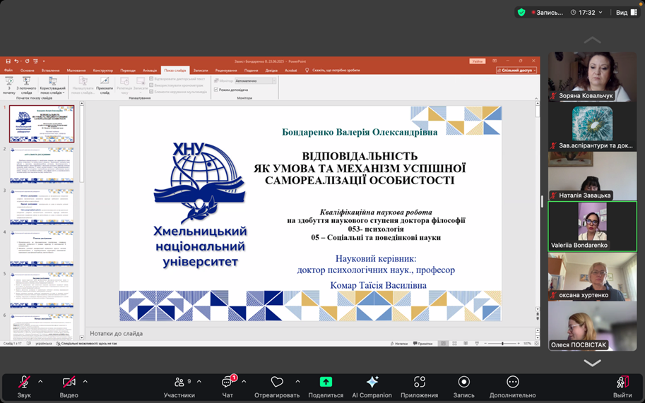
Task: Collapse the PowerPoint ribbon caret
Action: (536, 99)
